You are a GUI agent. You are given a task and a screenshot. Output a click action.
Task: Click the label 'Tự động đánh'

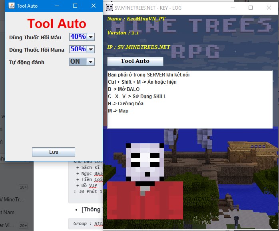[x=27, y=62]
